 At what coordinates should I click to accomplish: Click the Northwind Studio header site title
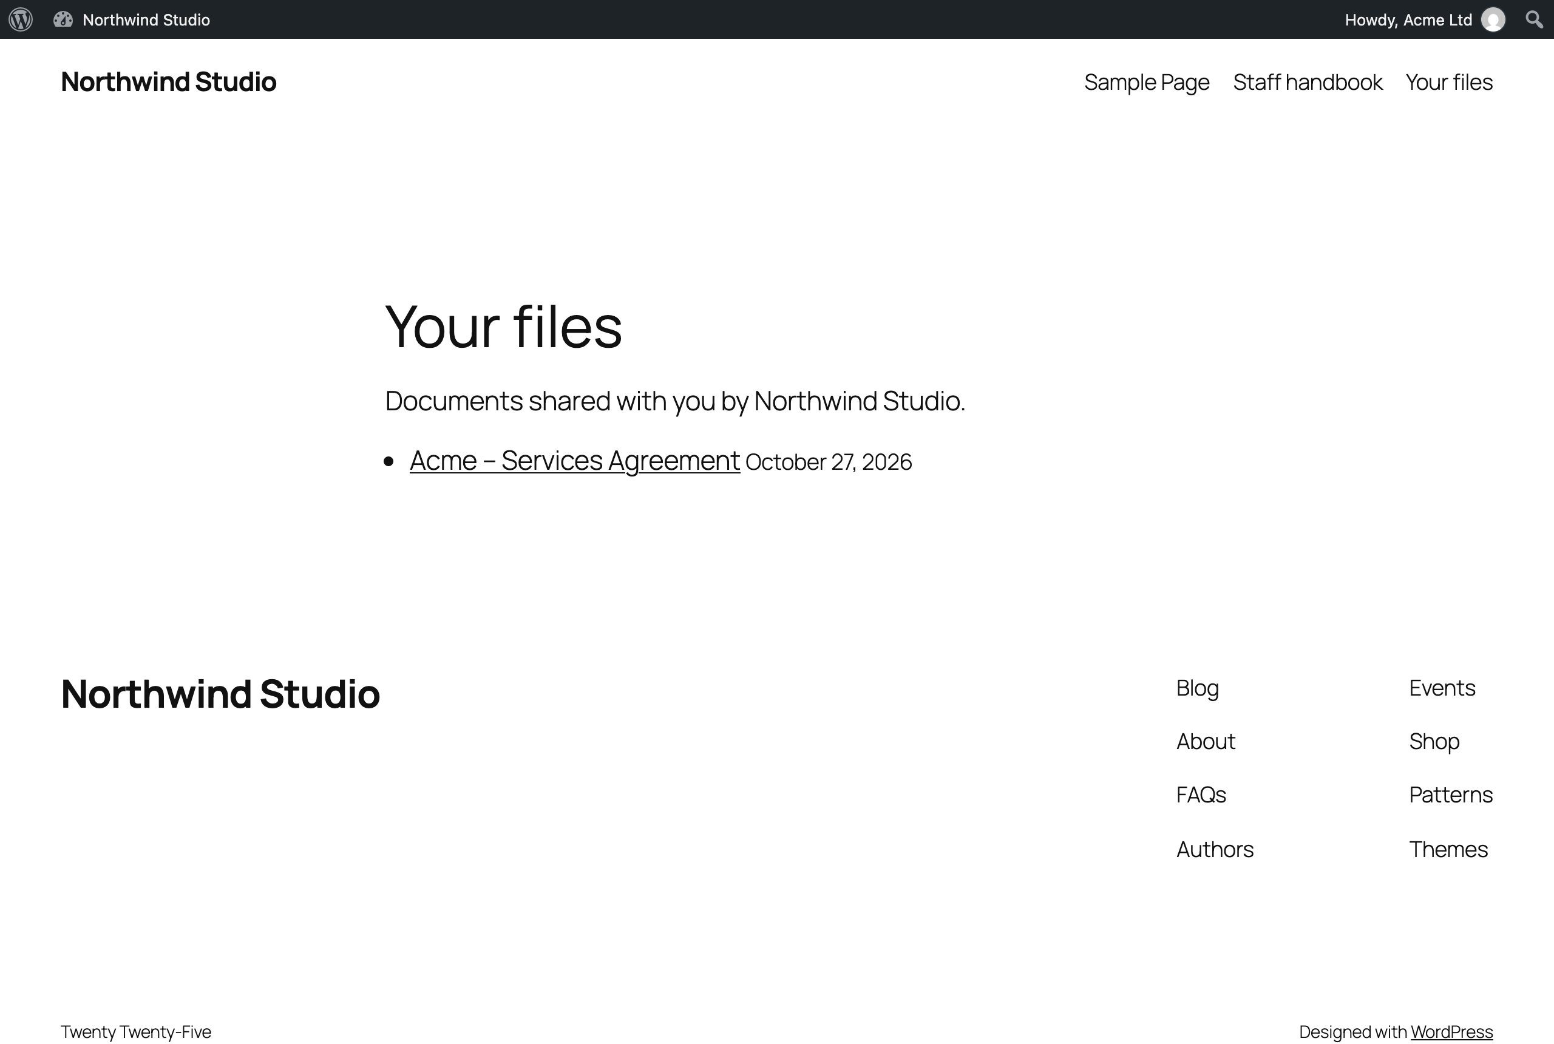coord(168,82)
